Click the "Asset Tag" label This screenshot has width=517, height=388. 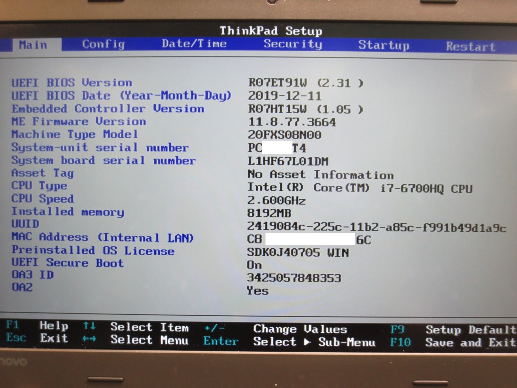pyautogui.click(x=42, y=173)
